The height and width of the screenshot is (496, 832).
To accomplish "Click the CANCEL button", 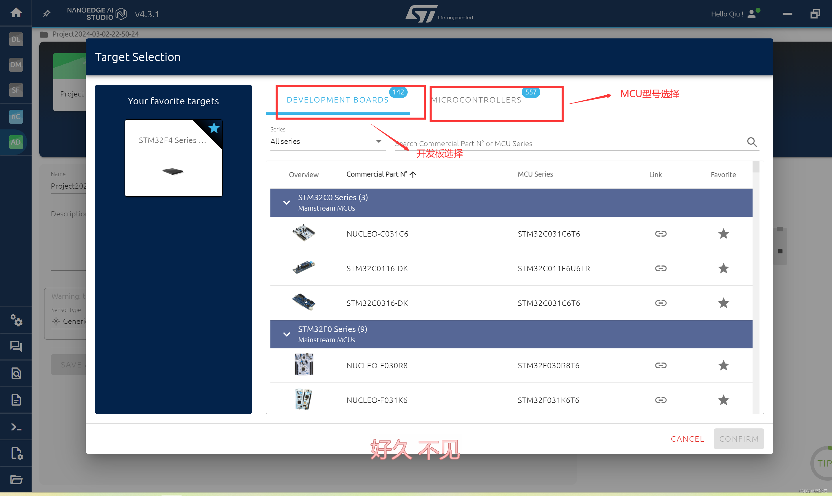I will tap(687, 439).
